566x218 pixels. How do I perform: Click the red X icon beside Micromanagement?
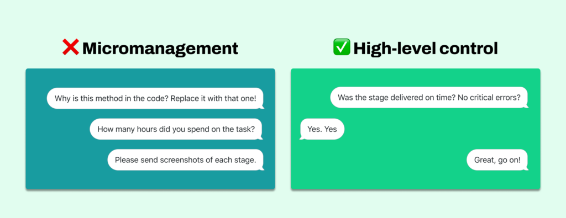coord(70,47)
